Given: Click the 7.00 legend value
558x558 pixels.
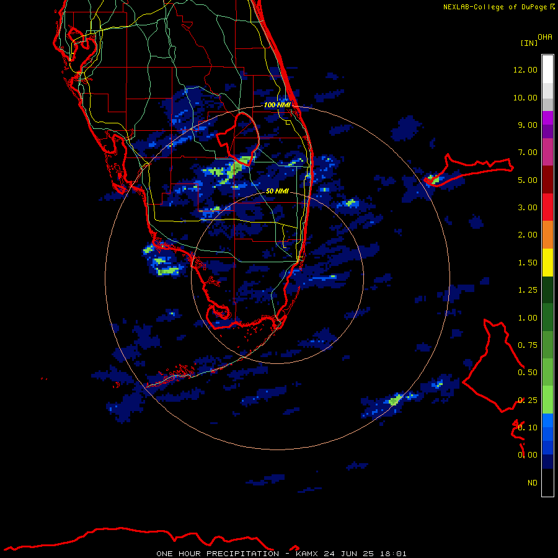Looking at the screenshot, I should point(528,153).
